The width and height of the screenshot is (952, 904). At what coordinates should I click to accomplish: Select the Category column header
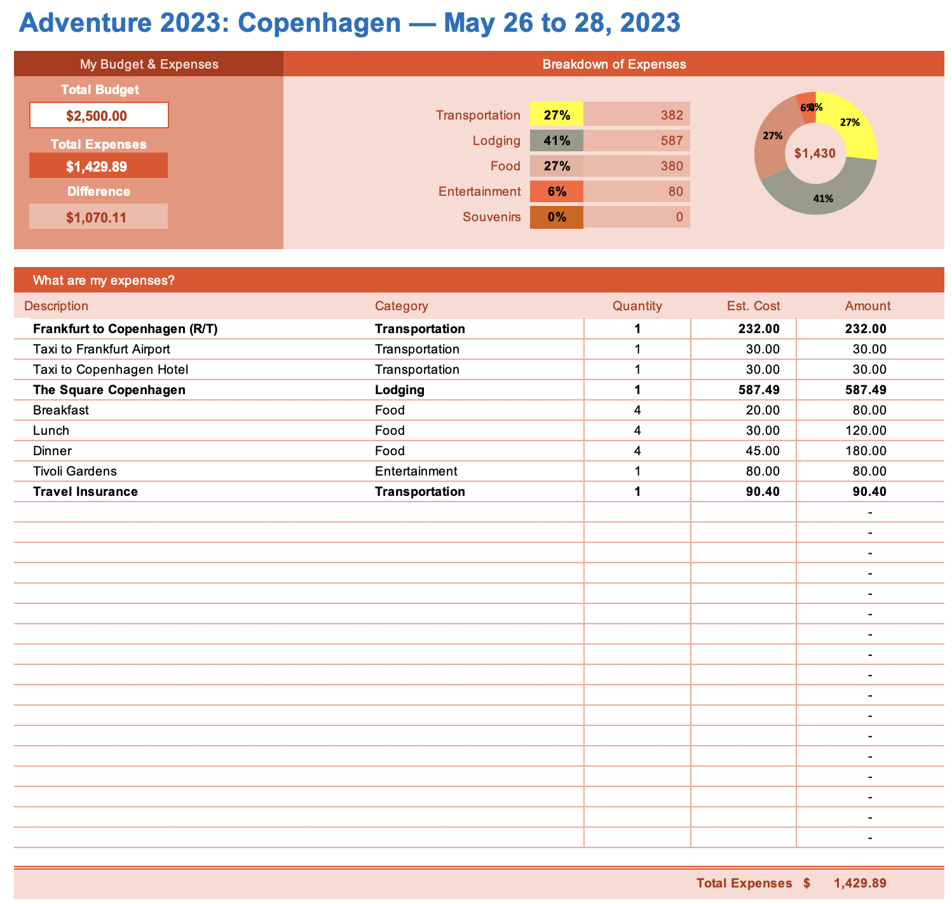[401, 306]
